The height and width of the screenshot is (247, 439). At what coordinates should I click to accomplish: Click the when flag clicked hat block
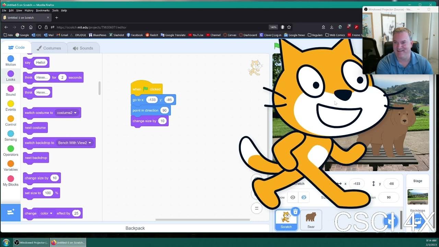pyautogui.click(x=146, y=88)
